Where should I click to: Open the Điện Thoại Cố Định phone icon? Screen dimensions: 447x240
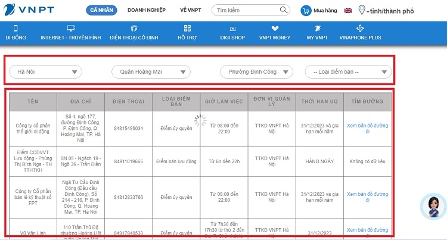point(134,28)
